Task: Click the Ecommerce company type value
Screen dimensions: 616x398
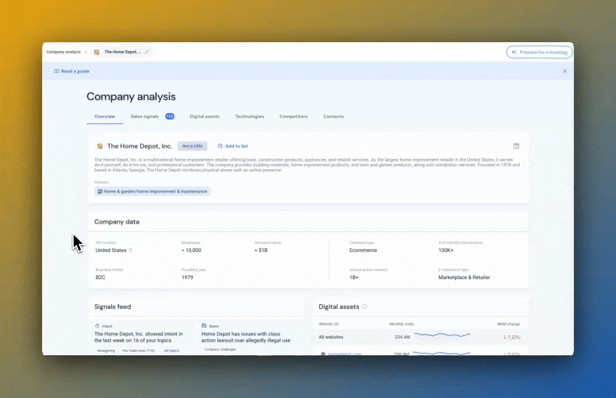Action: 363,250
